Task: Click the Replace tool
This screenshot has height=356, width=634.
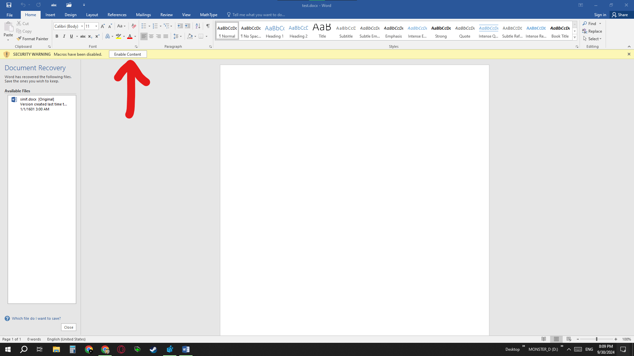Action: [x=592, y=31]
